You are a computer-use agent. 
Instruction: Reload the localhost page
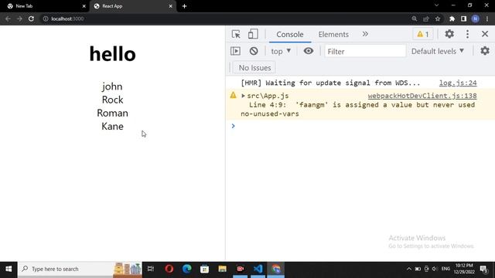tap(31, 19)
